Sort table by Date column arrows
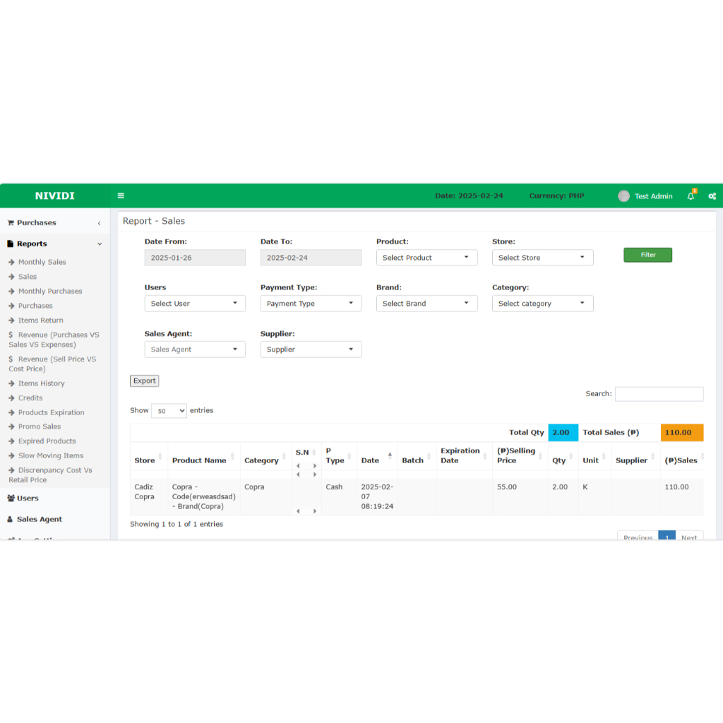723x723 pixels. click(x=390, y=456)
